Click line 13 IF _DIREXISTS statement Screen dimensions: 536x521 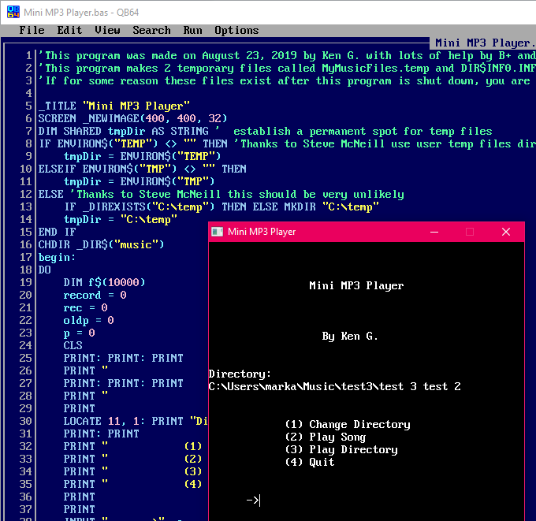pos(221,207)
